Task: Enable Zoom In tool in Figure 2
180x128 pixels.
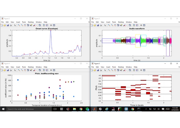Action: point(19,25)
